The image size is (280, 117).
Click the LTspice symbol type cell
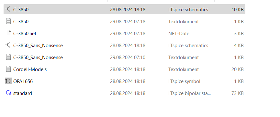(184, 81)
